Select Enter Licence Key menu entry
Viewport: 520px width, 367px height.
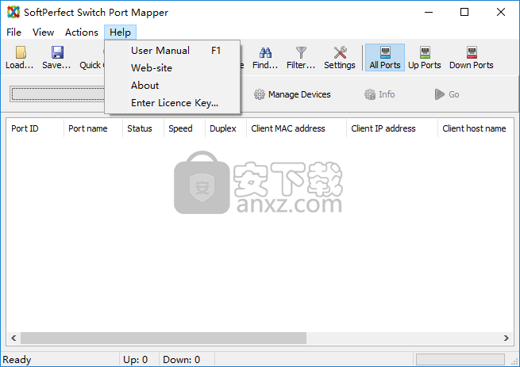click(172, 103)
